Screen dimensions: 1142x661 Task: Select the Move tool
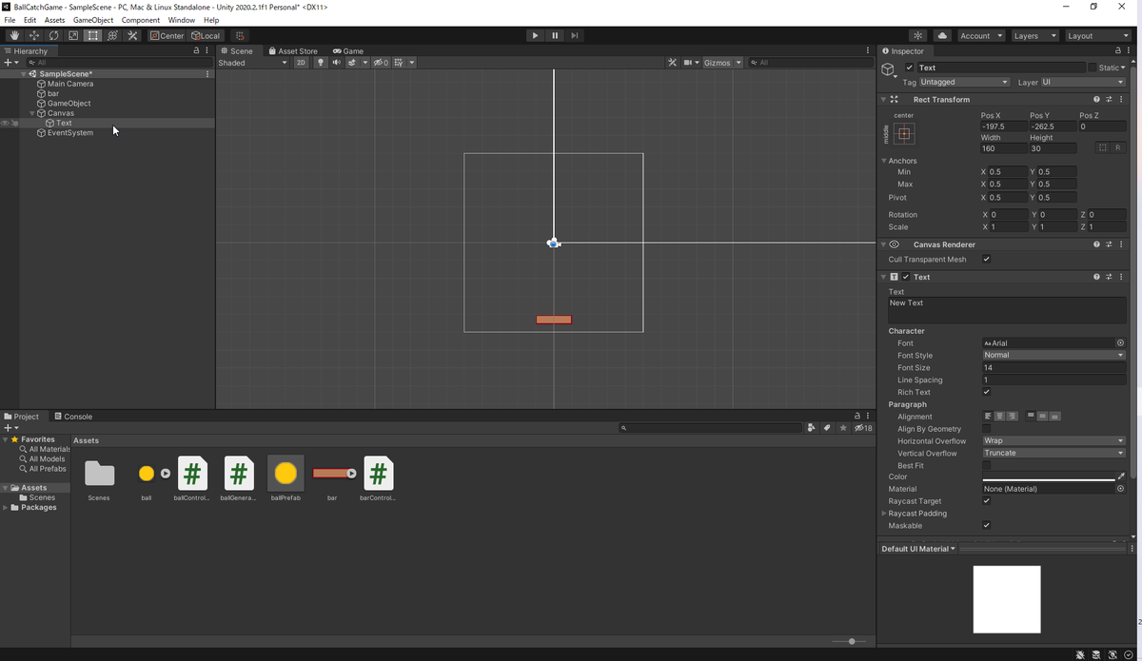click(x=34, y=35)
